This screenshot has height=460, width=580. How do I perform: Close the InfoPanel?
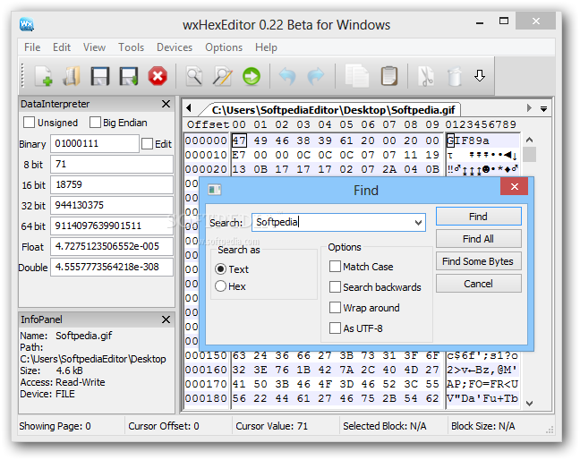(166, 319)
